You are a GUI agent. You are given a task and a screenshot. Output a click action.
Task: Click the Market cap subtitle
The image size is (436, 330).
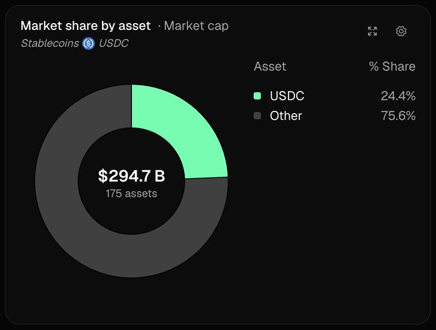tap(196, 26)
